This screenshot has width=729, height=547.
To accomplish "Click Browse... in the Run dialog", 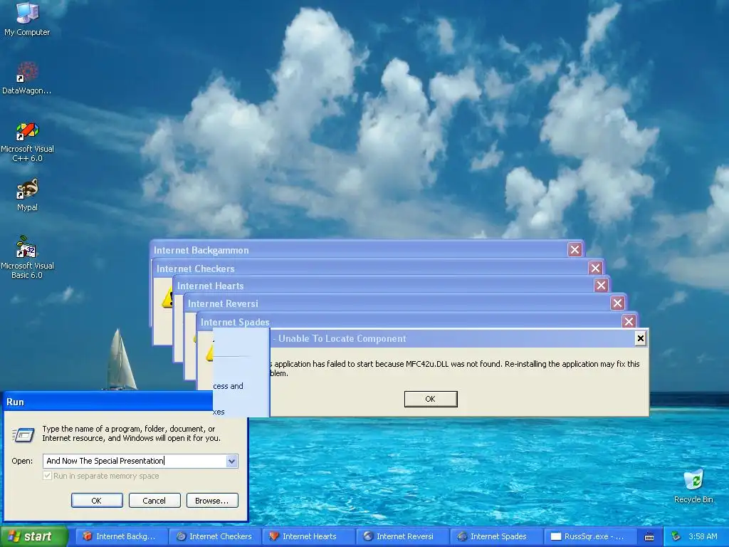I will click(212, 501).
